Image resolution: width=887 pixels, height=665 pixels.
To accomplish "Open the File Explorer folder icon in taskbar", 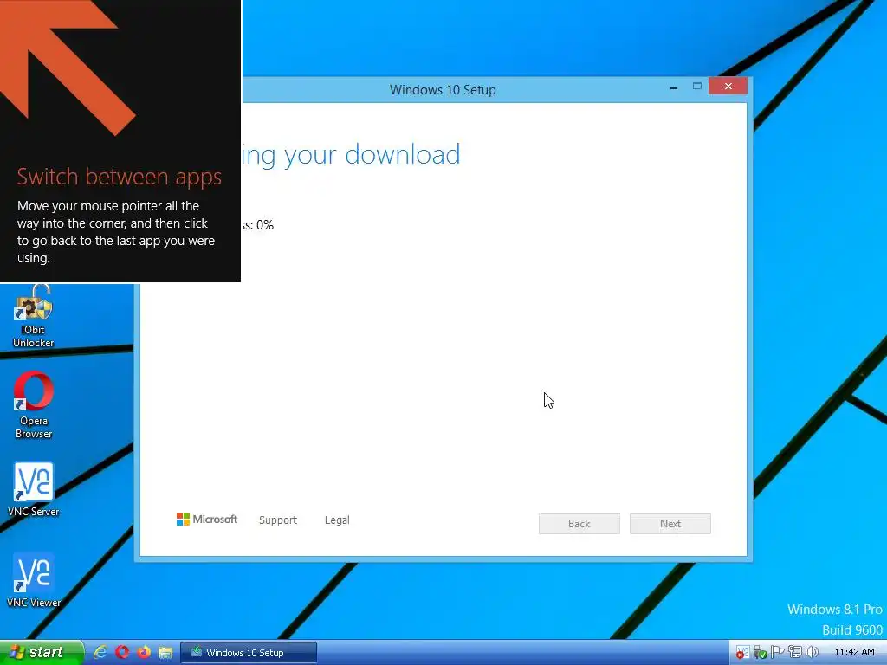I will coord(165,652).
